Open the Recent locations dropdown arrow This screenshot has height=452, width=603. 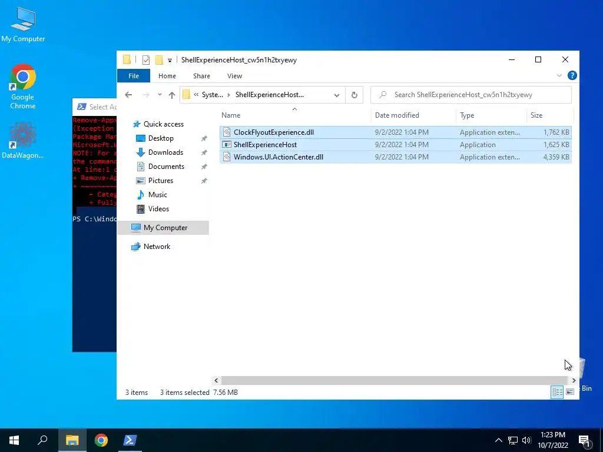pos(160,95)
